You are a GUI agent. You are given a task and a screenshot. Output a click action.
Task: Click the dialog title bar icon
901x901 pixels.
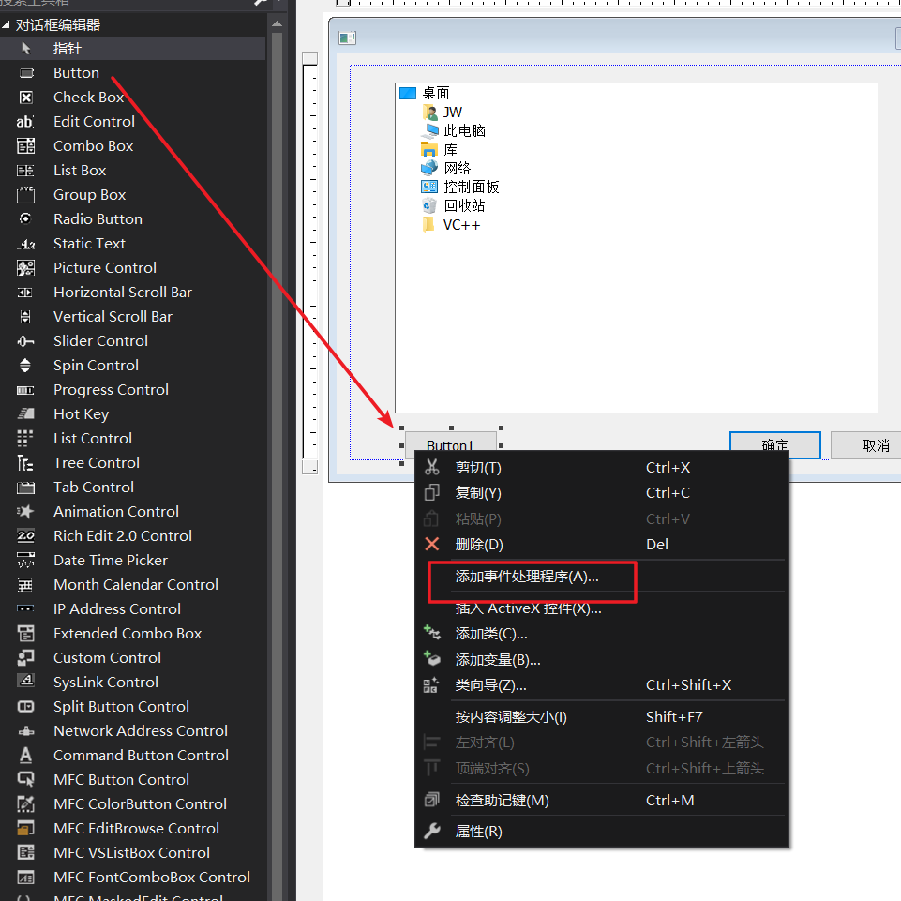[347, 38]
